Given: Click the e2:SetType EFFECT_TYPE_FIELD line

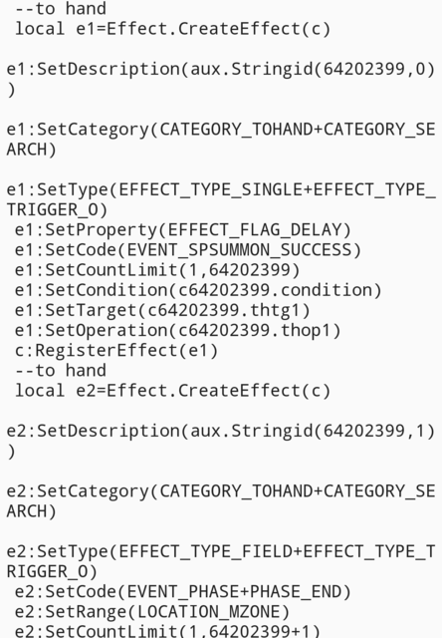Looking at the screenshot, I should (221, 551).
